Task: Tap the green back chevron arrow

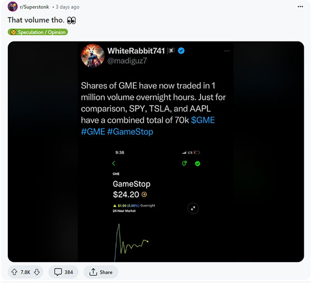Action: (x=114, y=163)
